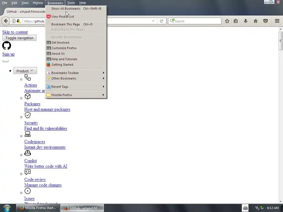This screenshot has height=212, width=283.
Task: Reload the page with the refresh icon
Action: (161, 21)
